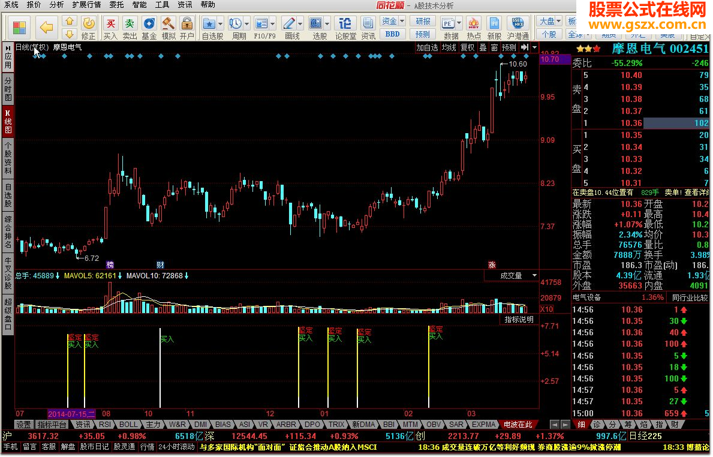Click the star rating next to 摩恩电气

(588, 49)
